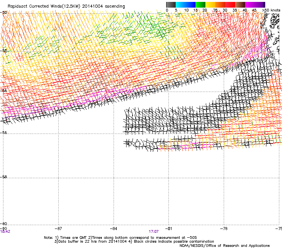The image size is (282, 248).
Task: Click the legend label '25'
Action: (215, 10)
